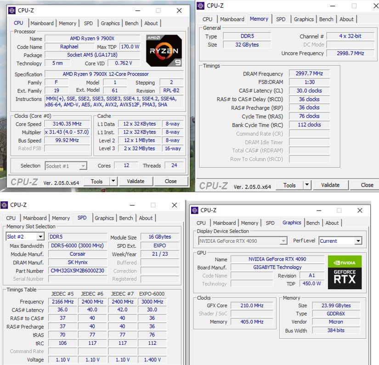Expand the Socket #1 selection dropdown
The width and height of the screenshot is (379, 365).
(83, 166)
